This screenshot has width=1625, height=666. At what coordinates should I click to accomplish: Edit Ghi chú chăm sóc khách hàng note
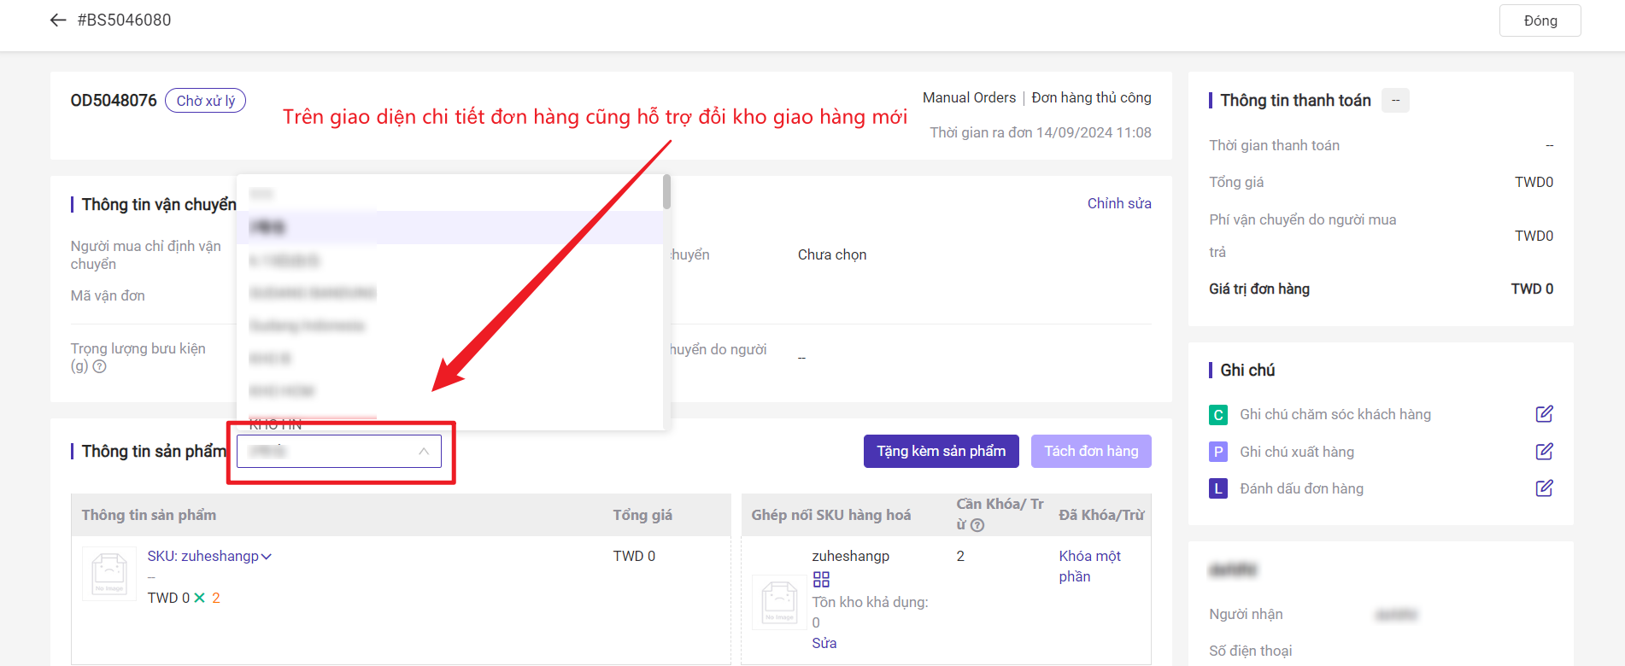(1544, 414)
